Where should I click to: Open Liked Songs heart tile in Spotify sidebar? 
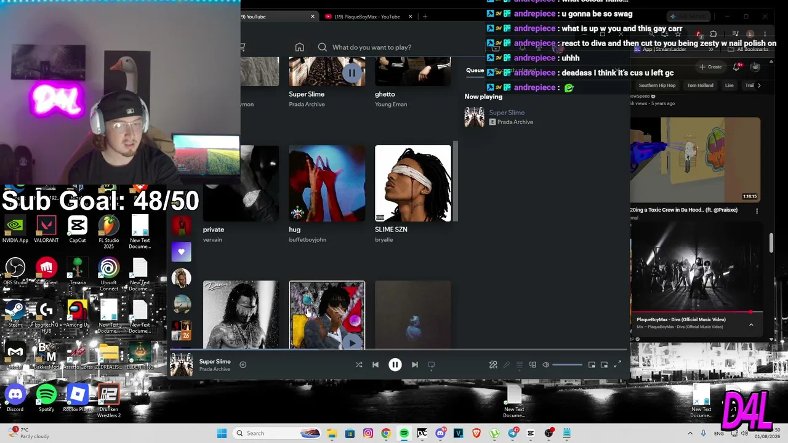pos(181,252)
